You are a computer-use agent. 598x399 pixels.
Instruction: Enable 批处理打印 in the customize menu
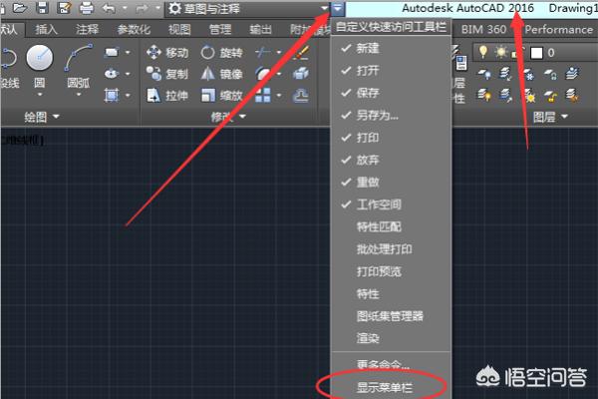click(x=391, y=249)
